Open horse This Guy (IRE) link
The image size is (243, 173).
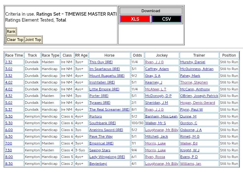pos(101,62)
